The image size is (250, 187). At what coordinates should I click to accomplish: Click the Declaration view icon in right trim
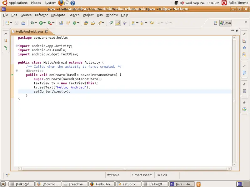(244, 55)
